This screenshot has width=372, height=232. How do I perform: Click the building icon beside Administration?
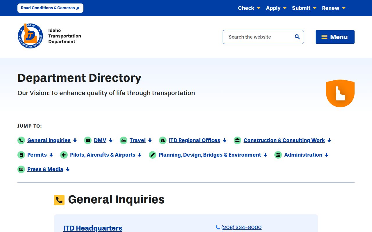click(x=278, y=155)
